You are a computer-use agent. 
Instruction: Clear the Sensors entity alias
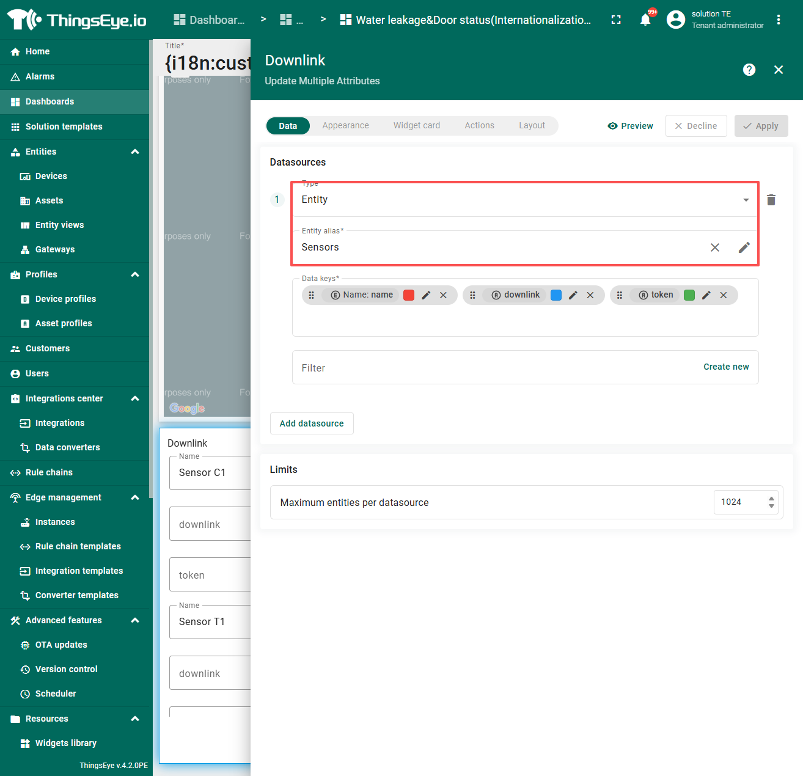(x=714, y=247)
